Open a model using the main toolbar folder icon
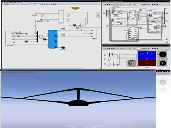Viewport: 171px width, 128px height. point(5,4)
